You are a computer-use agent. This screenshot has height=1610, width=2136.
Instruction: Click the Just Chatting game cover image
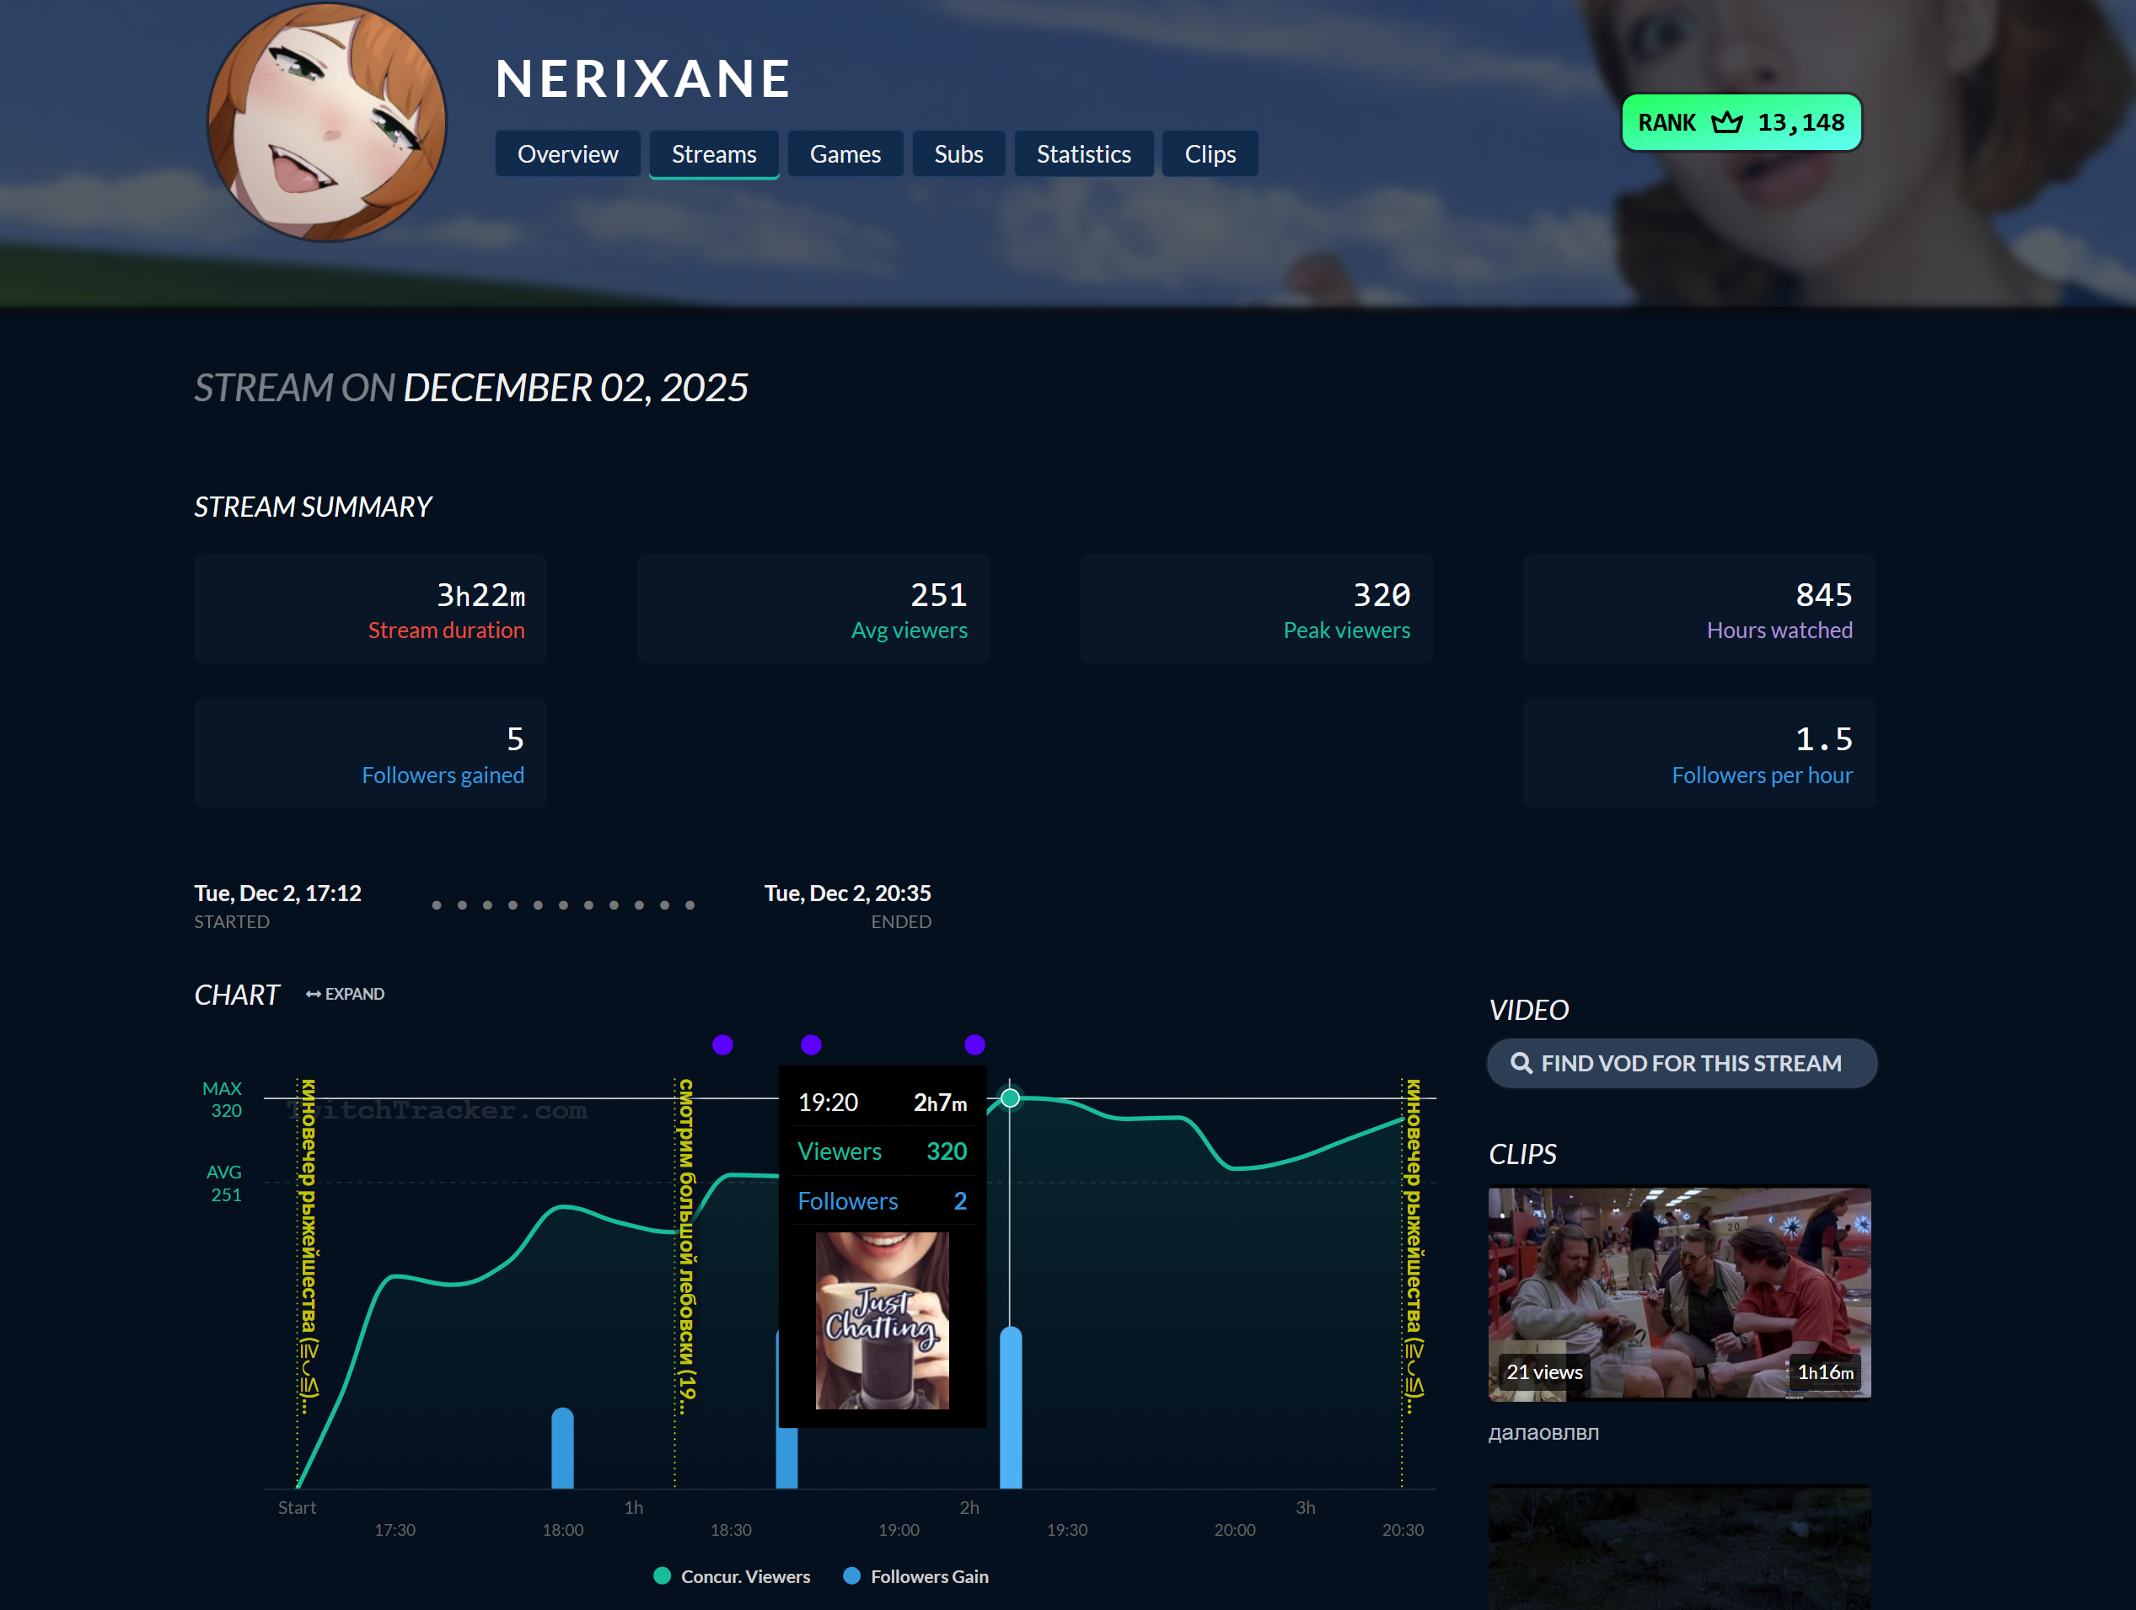882,1319
